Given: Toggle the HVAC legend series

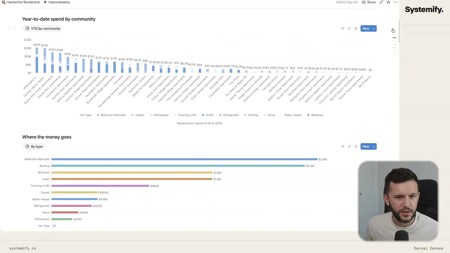Looking at the screenshot, I should click(208, 115).
